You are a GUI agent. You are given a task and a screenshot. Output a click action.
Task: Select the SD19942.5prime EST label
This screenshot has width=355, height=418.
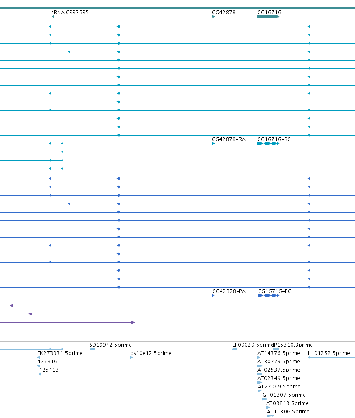pyautogui.click(x=111, y=345)
